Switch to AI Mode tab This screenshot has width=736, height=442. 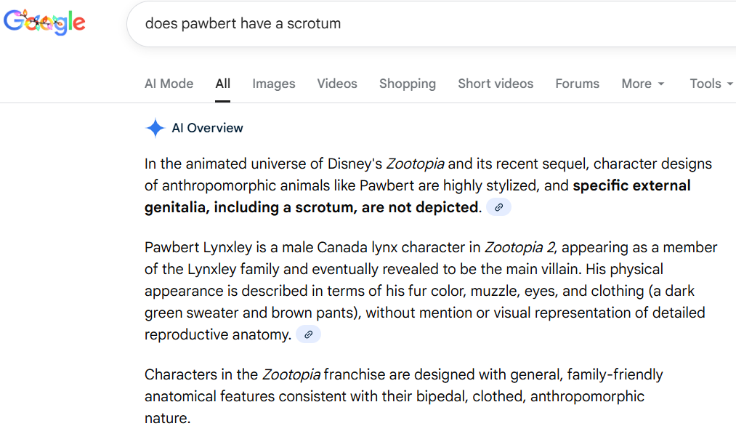click(x=169, y=84)
